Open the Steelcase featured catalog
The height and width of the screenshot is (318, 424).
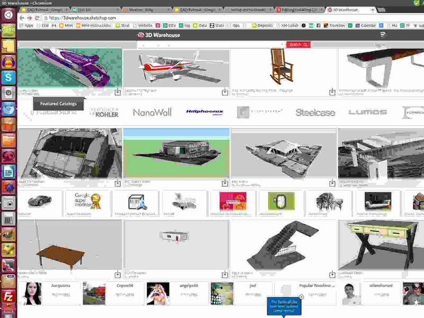point(315,112)
